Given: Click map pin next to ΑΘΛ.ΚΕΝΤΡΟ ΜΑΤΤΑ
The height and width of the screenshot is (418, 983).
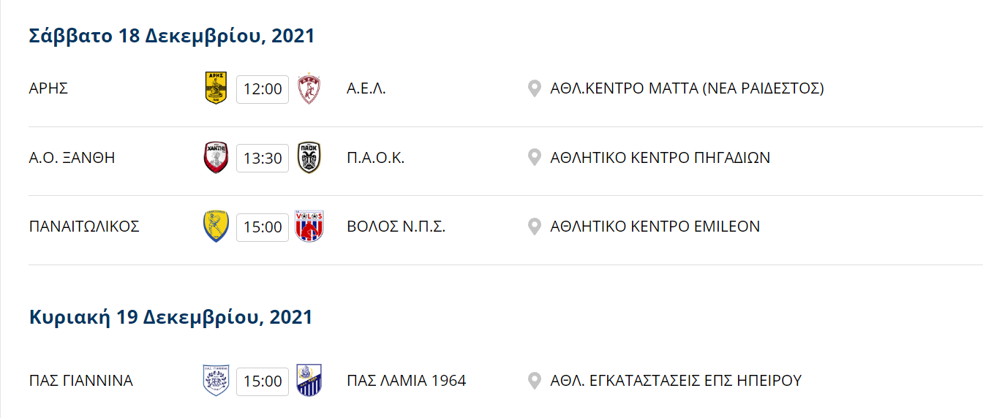Looking at the screenshot, I should point(535,89).
